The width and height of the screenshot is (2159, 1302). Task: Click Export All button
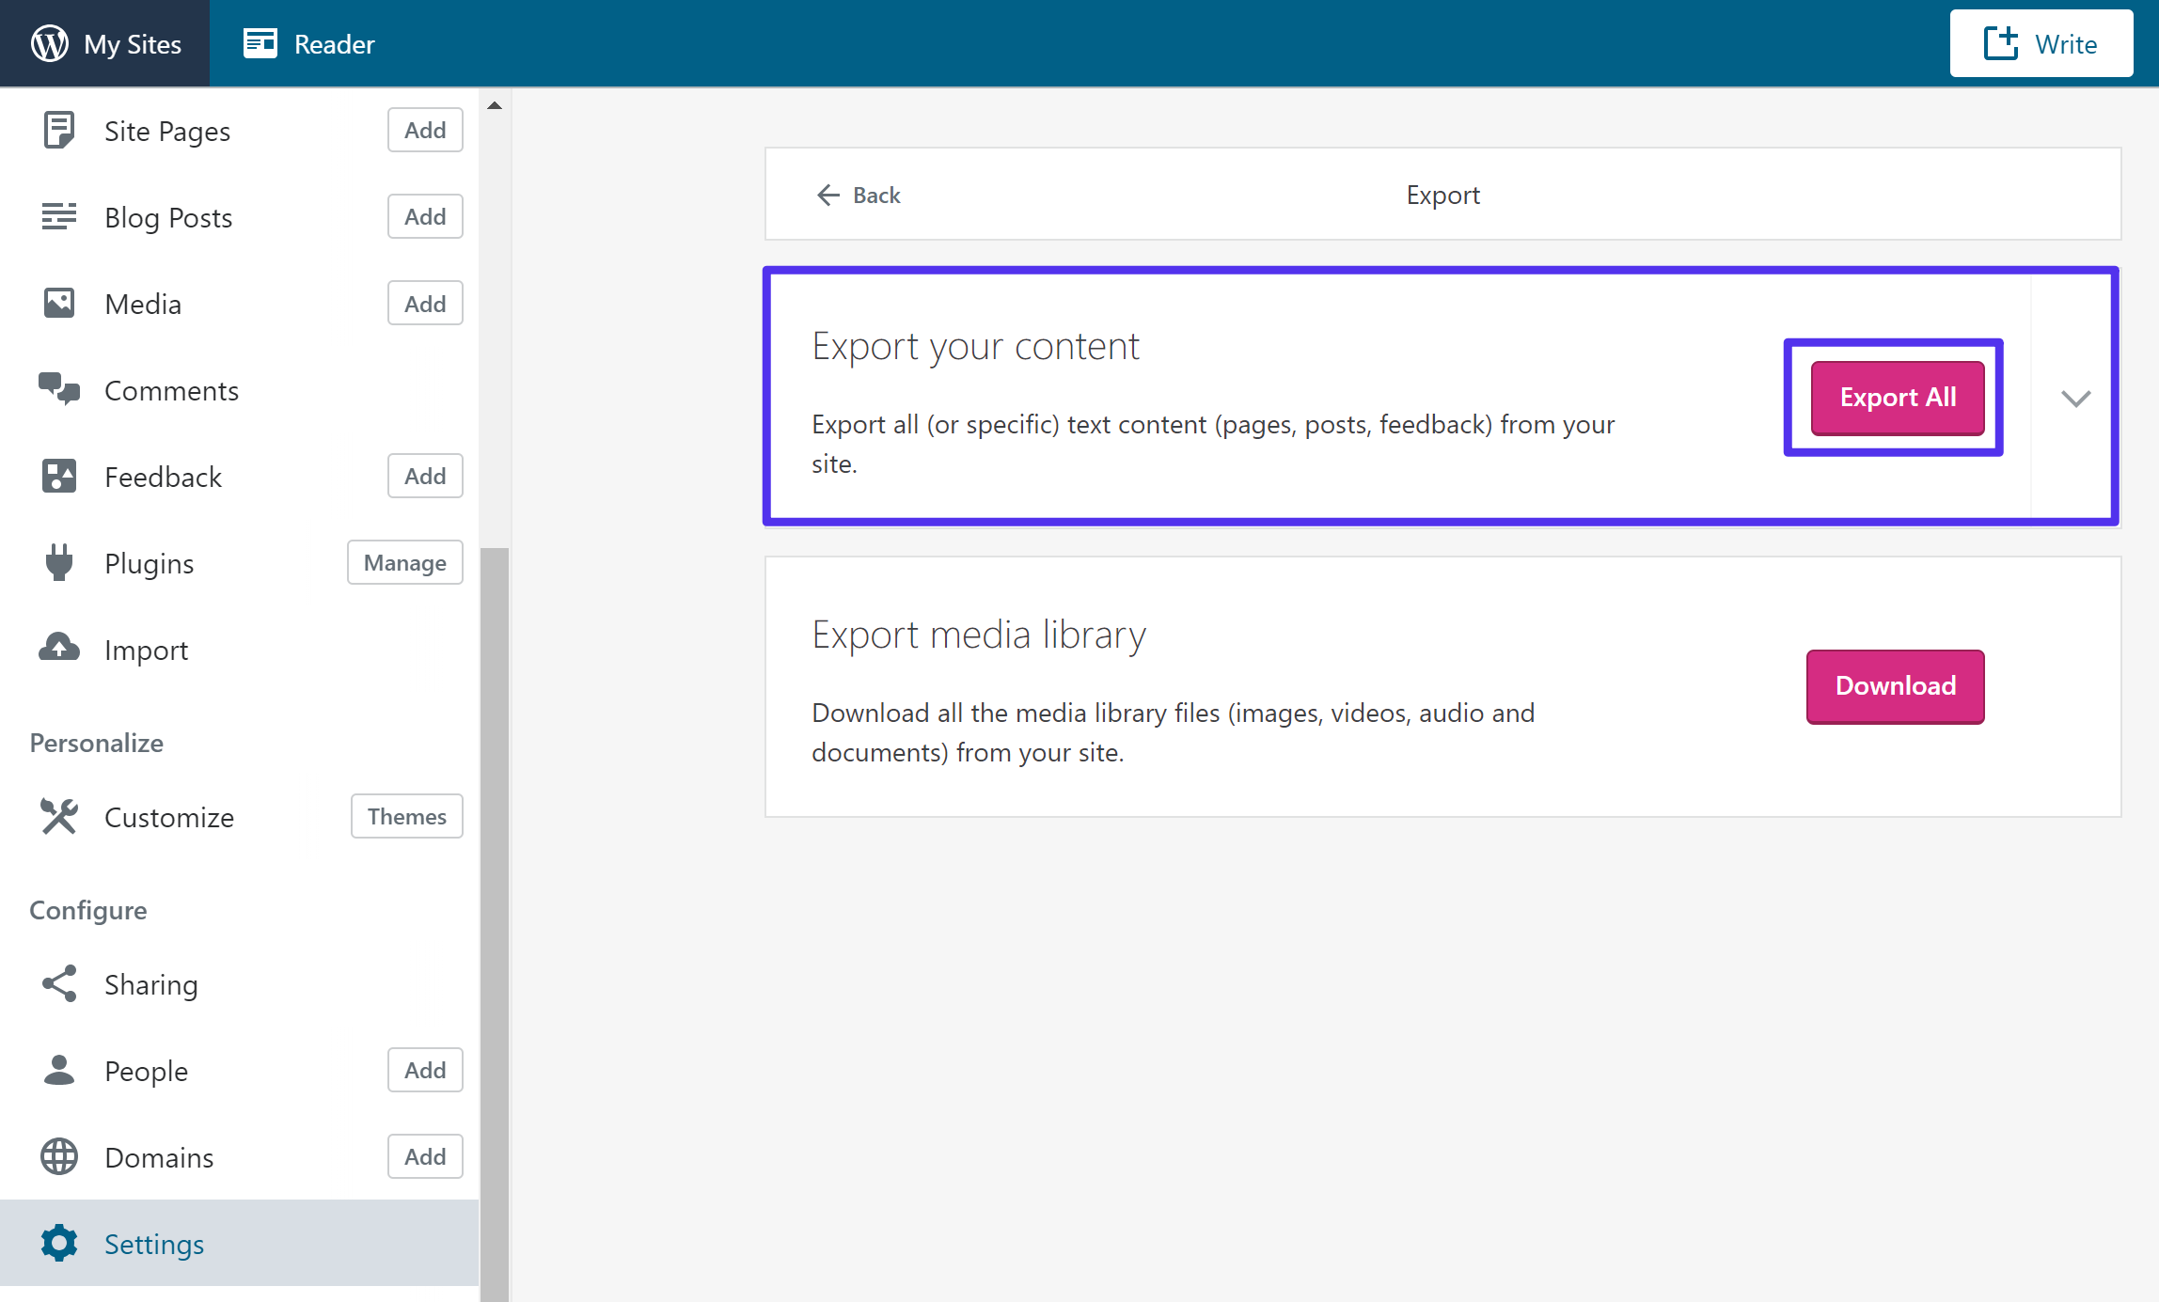(1894, 398)
